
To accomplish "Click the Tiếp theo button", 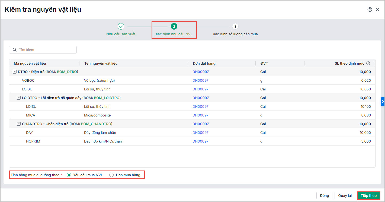I will [368, 195].
